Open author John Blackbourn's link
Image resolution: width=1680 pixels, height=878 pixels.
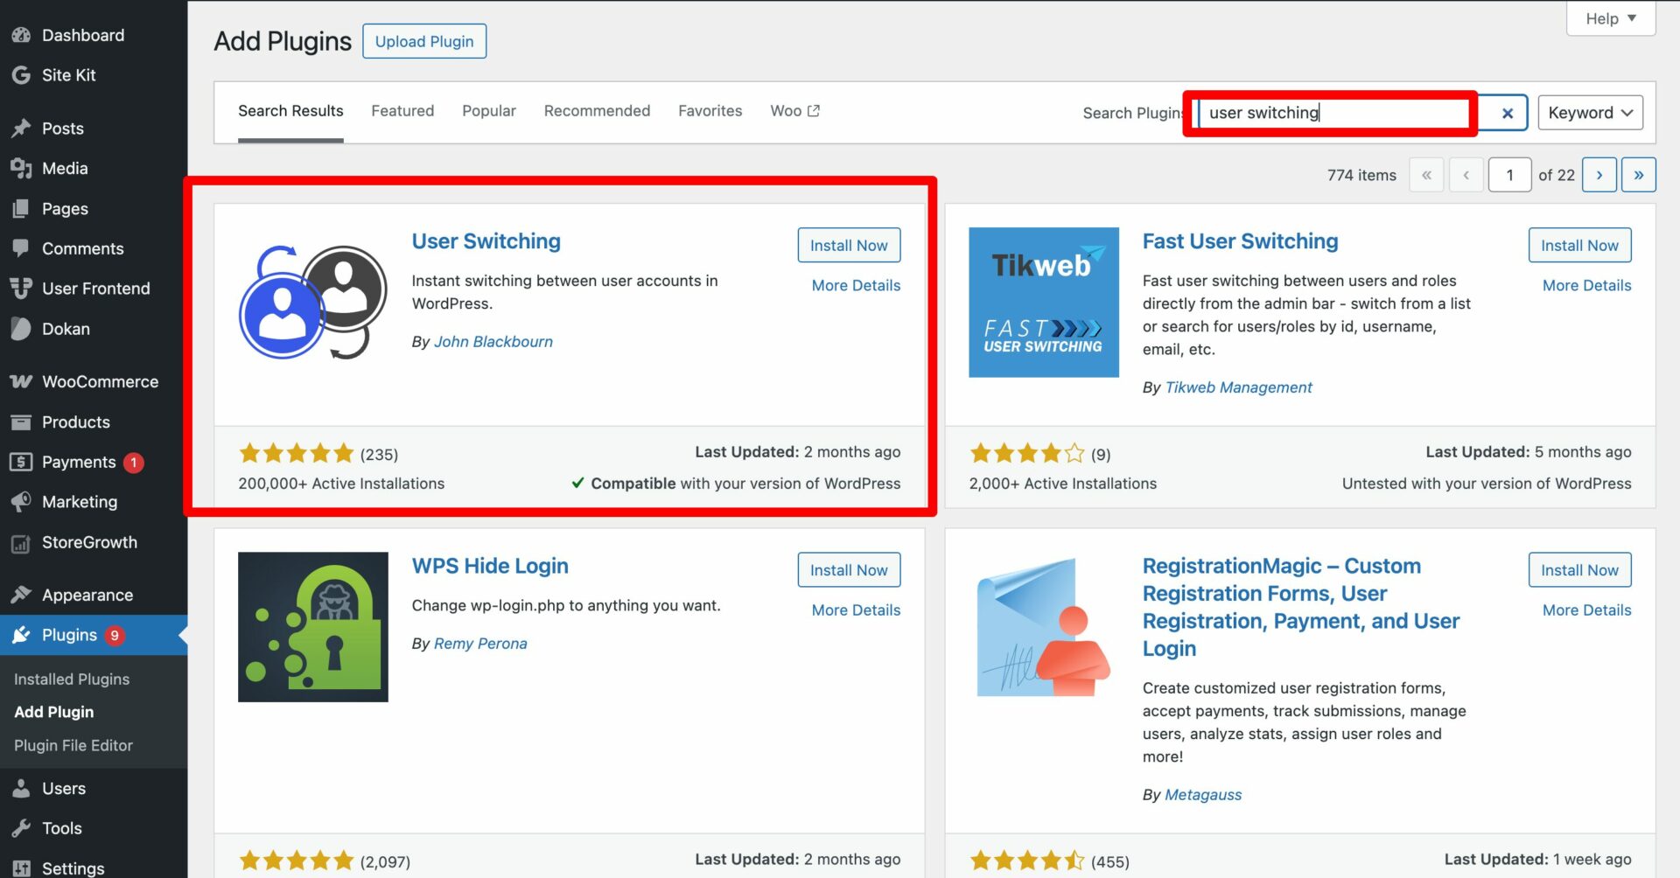pyautogui.click(x=493, y=342)
